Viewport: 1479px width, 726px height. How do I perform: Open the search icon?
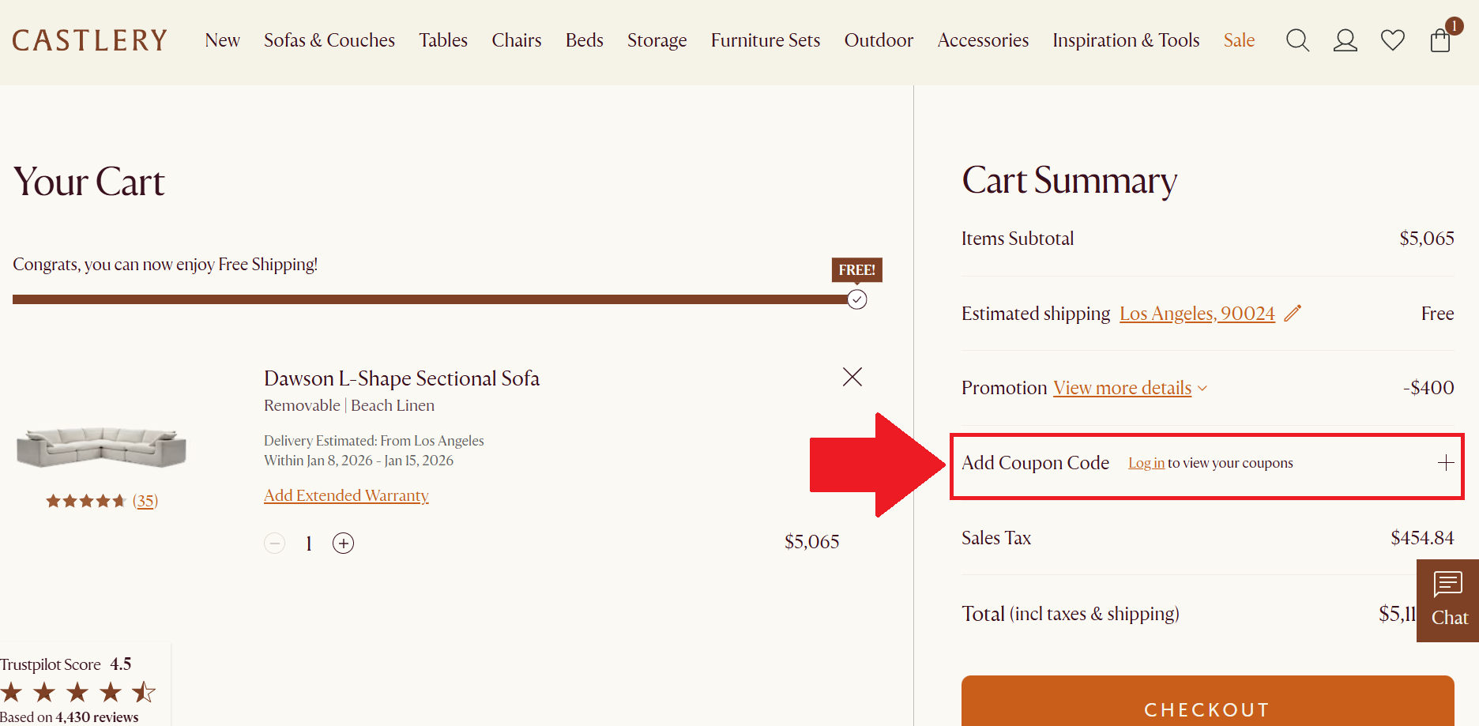1297,39
